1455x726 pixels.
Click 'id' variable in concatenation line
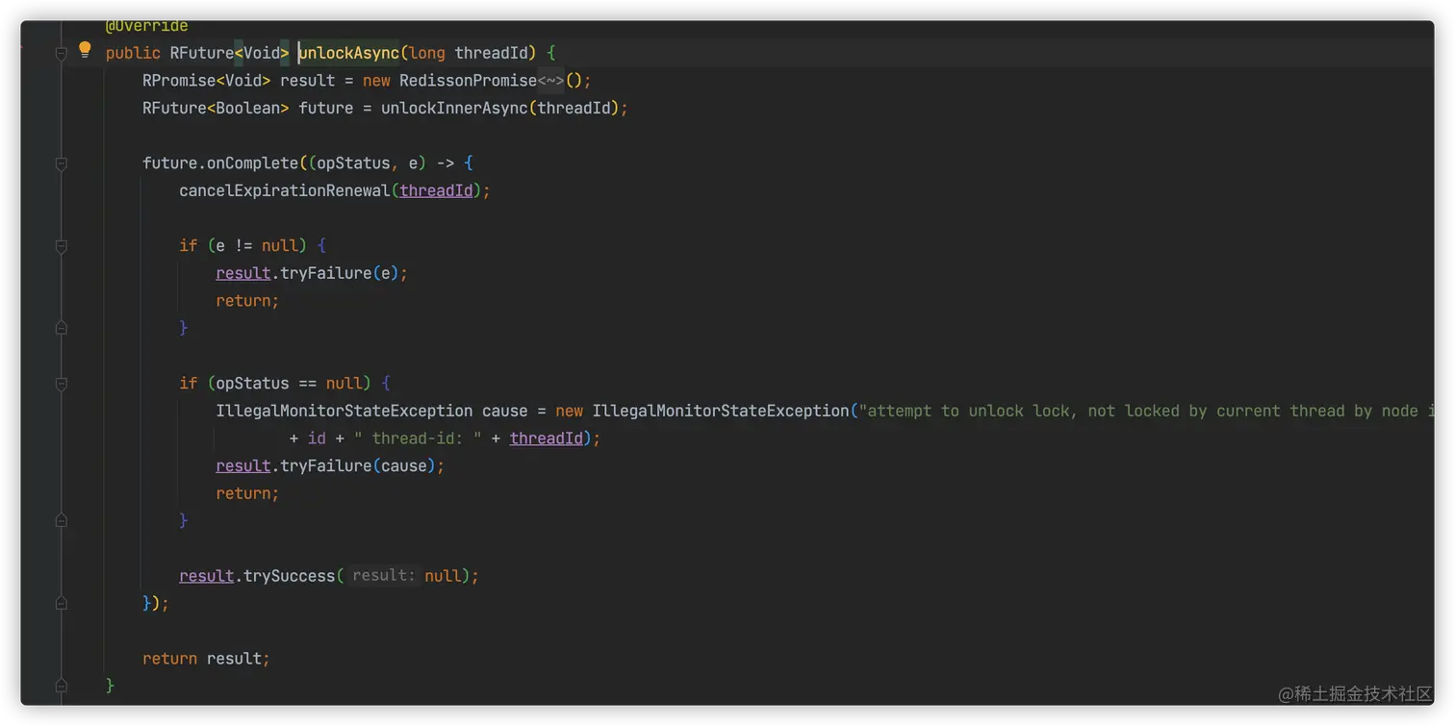pos(317,438)
